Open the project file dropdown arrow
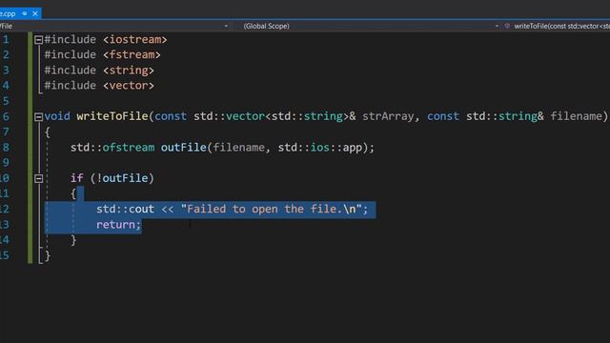Image resolution: width=610 pixels, height=343 pixels. [226, 26]
